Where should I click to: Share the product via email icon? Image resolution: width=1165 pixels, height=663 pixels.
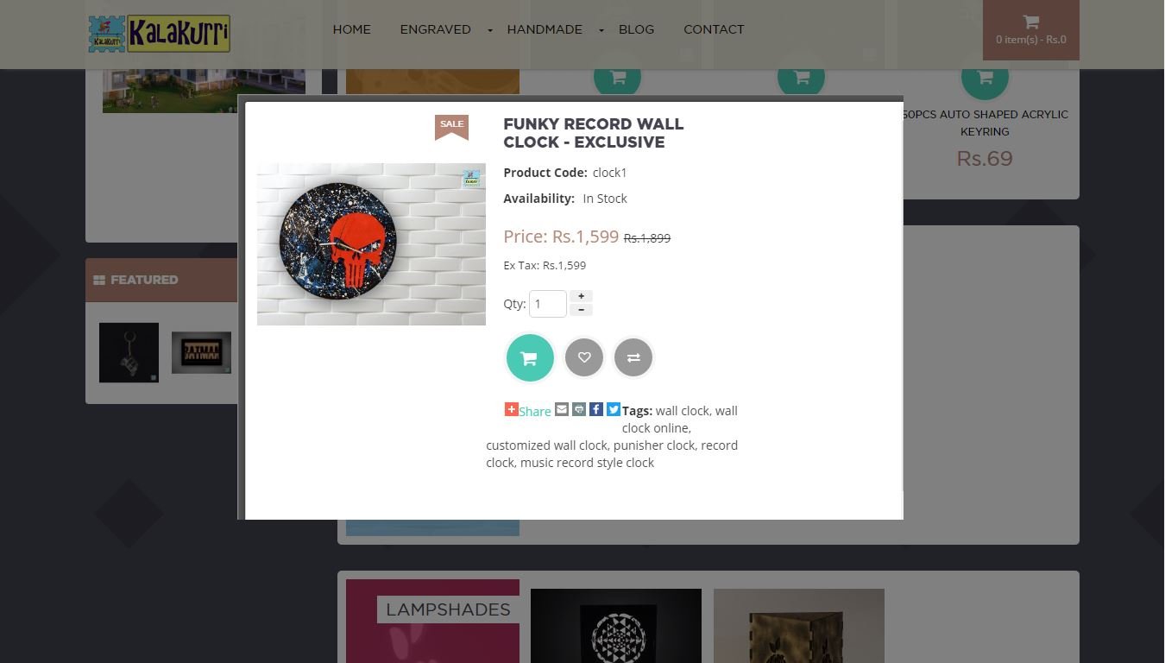562,409
